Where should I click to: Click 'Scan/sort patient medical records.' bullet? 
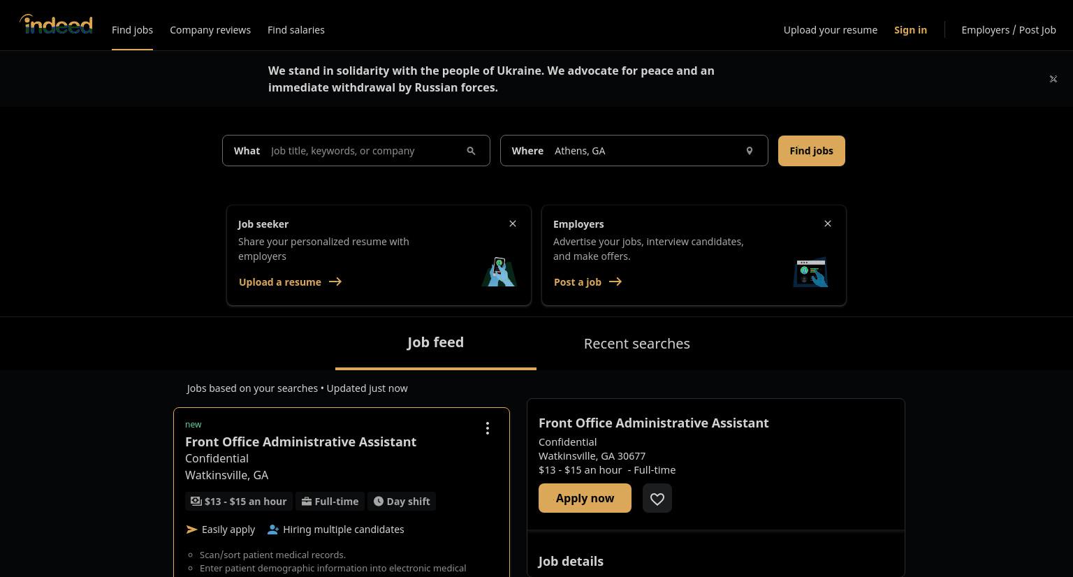pyautogui.click(x=272, y=555)
